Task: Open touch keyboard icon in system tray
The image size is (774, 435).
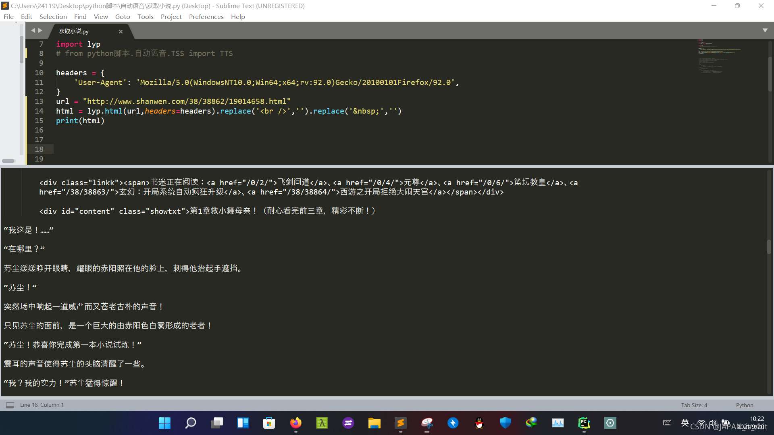Action: point(667,423)
